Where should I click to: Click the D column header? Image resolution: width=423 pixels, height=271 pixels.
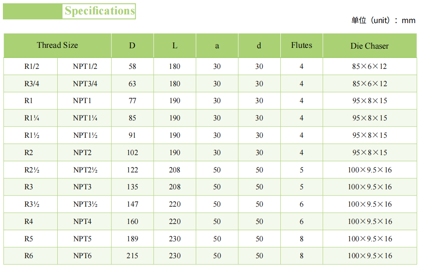(132, 45)
